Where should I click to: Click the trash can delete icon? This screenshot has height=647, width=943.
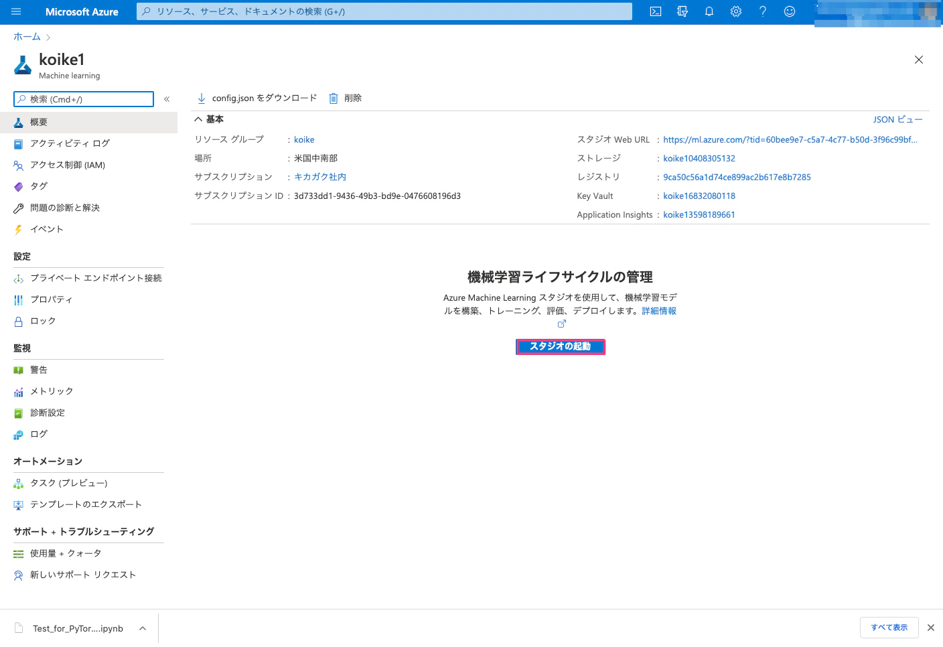[334, 98]
